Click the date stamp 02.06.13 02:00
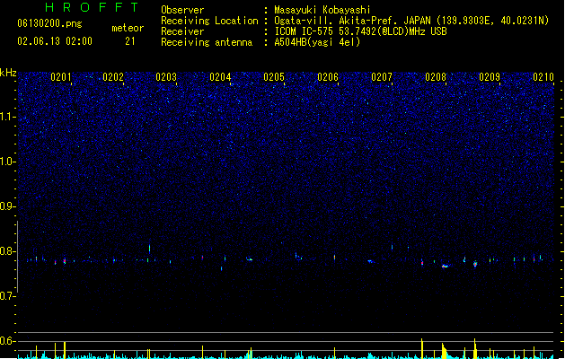Image resolution: width=565 pixels, height=359 pixels. (x=55, y=41)
